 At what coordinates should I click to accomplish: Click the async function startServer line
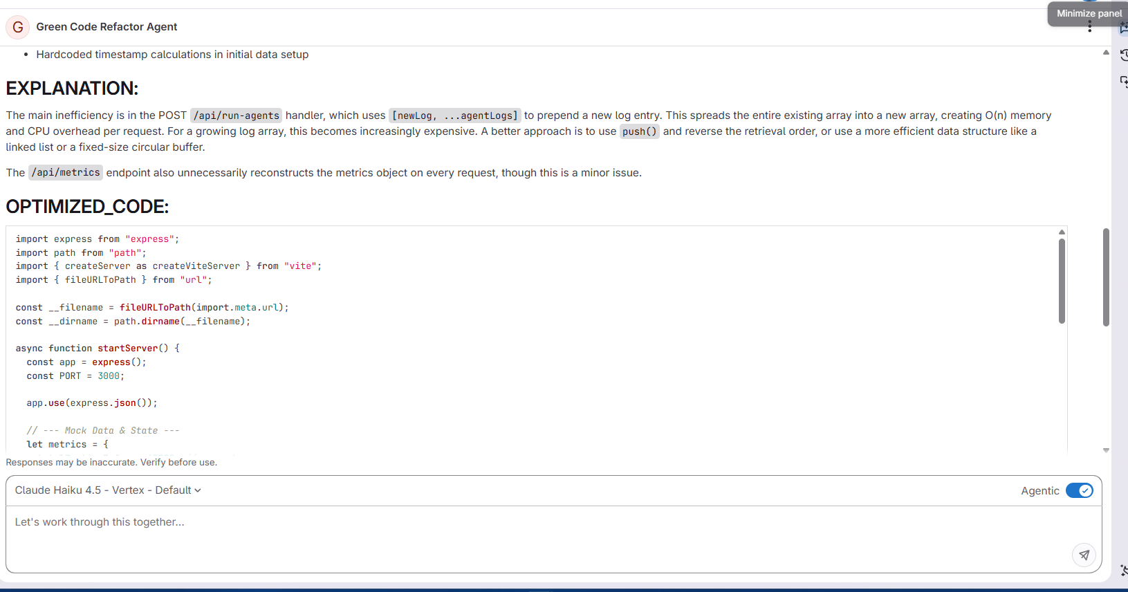(98, 349)
